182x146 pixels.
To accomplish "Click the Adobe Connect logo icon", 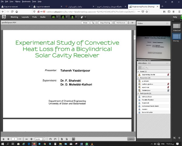I will [4, 17].
